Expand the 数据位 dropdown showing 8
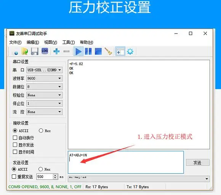This screenshot has width=221, height=195. coord(45,87)
